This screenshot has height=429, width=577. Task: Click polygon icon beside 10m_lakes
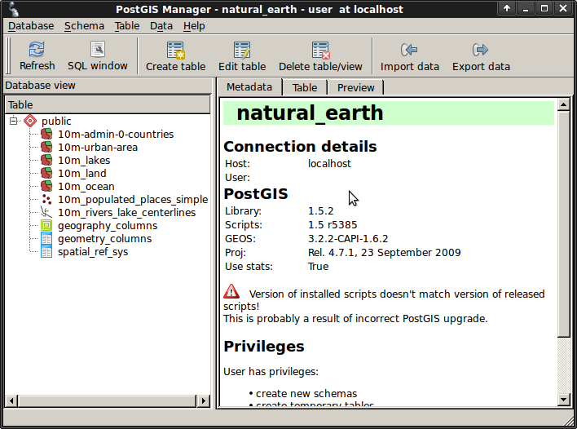(x=46, y=160)
